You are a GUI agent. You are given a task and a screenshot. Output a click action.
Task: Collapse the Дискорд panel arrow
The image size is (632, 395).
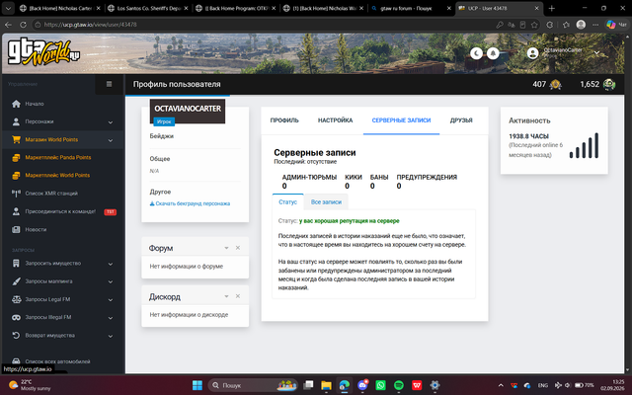click(x=226, y=296)
